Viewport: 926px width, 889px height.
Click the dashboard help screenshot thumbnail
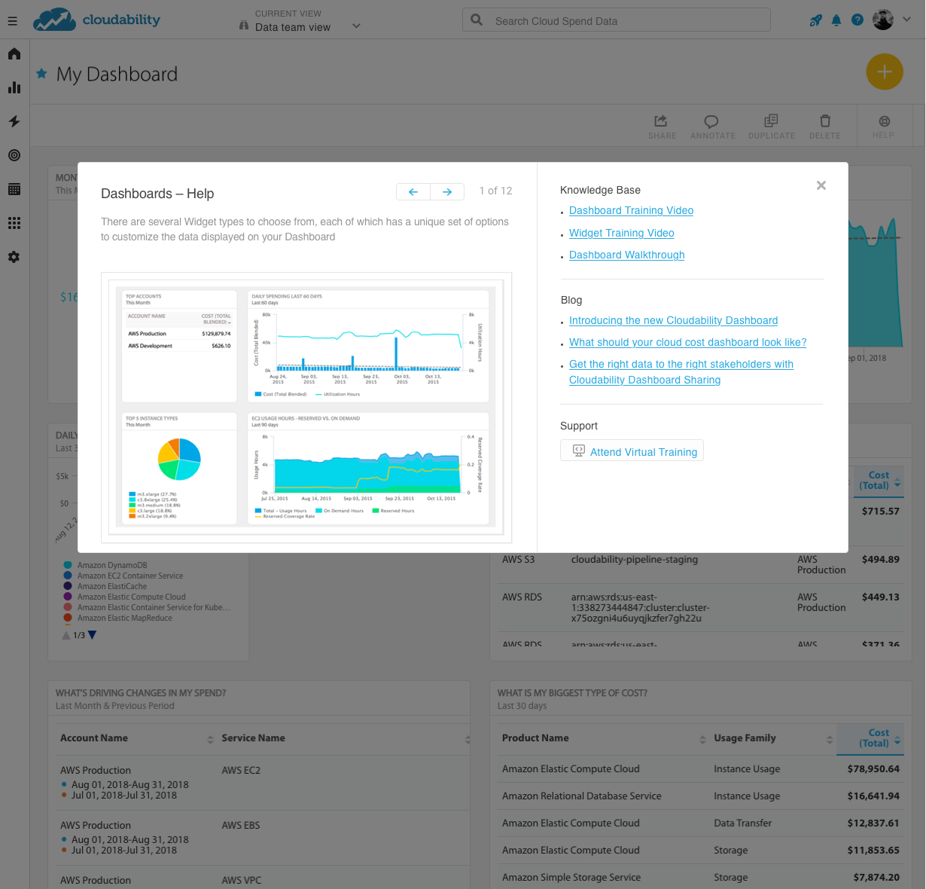coord(306,408)
